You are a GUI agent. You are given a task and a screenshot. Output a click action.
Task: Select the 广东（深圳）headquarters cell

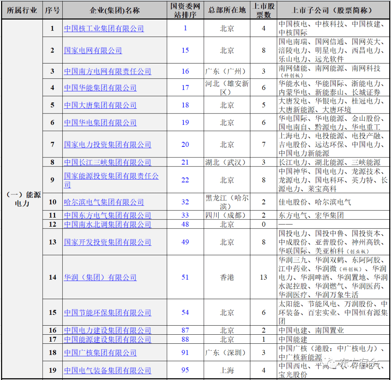[x=227, y=352]
